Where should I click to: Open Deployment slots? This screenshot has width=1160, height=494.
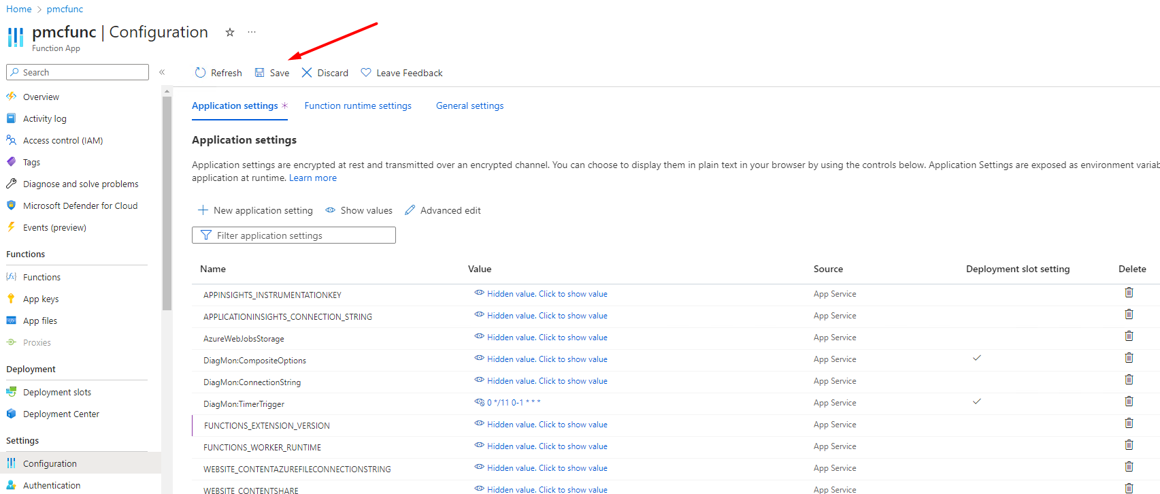(56, 392)
